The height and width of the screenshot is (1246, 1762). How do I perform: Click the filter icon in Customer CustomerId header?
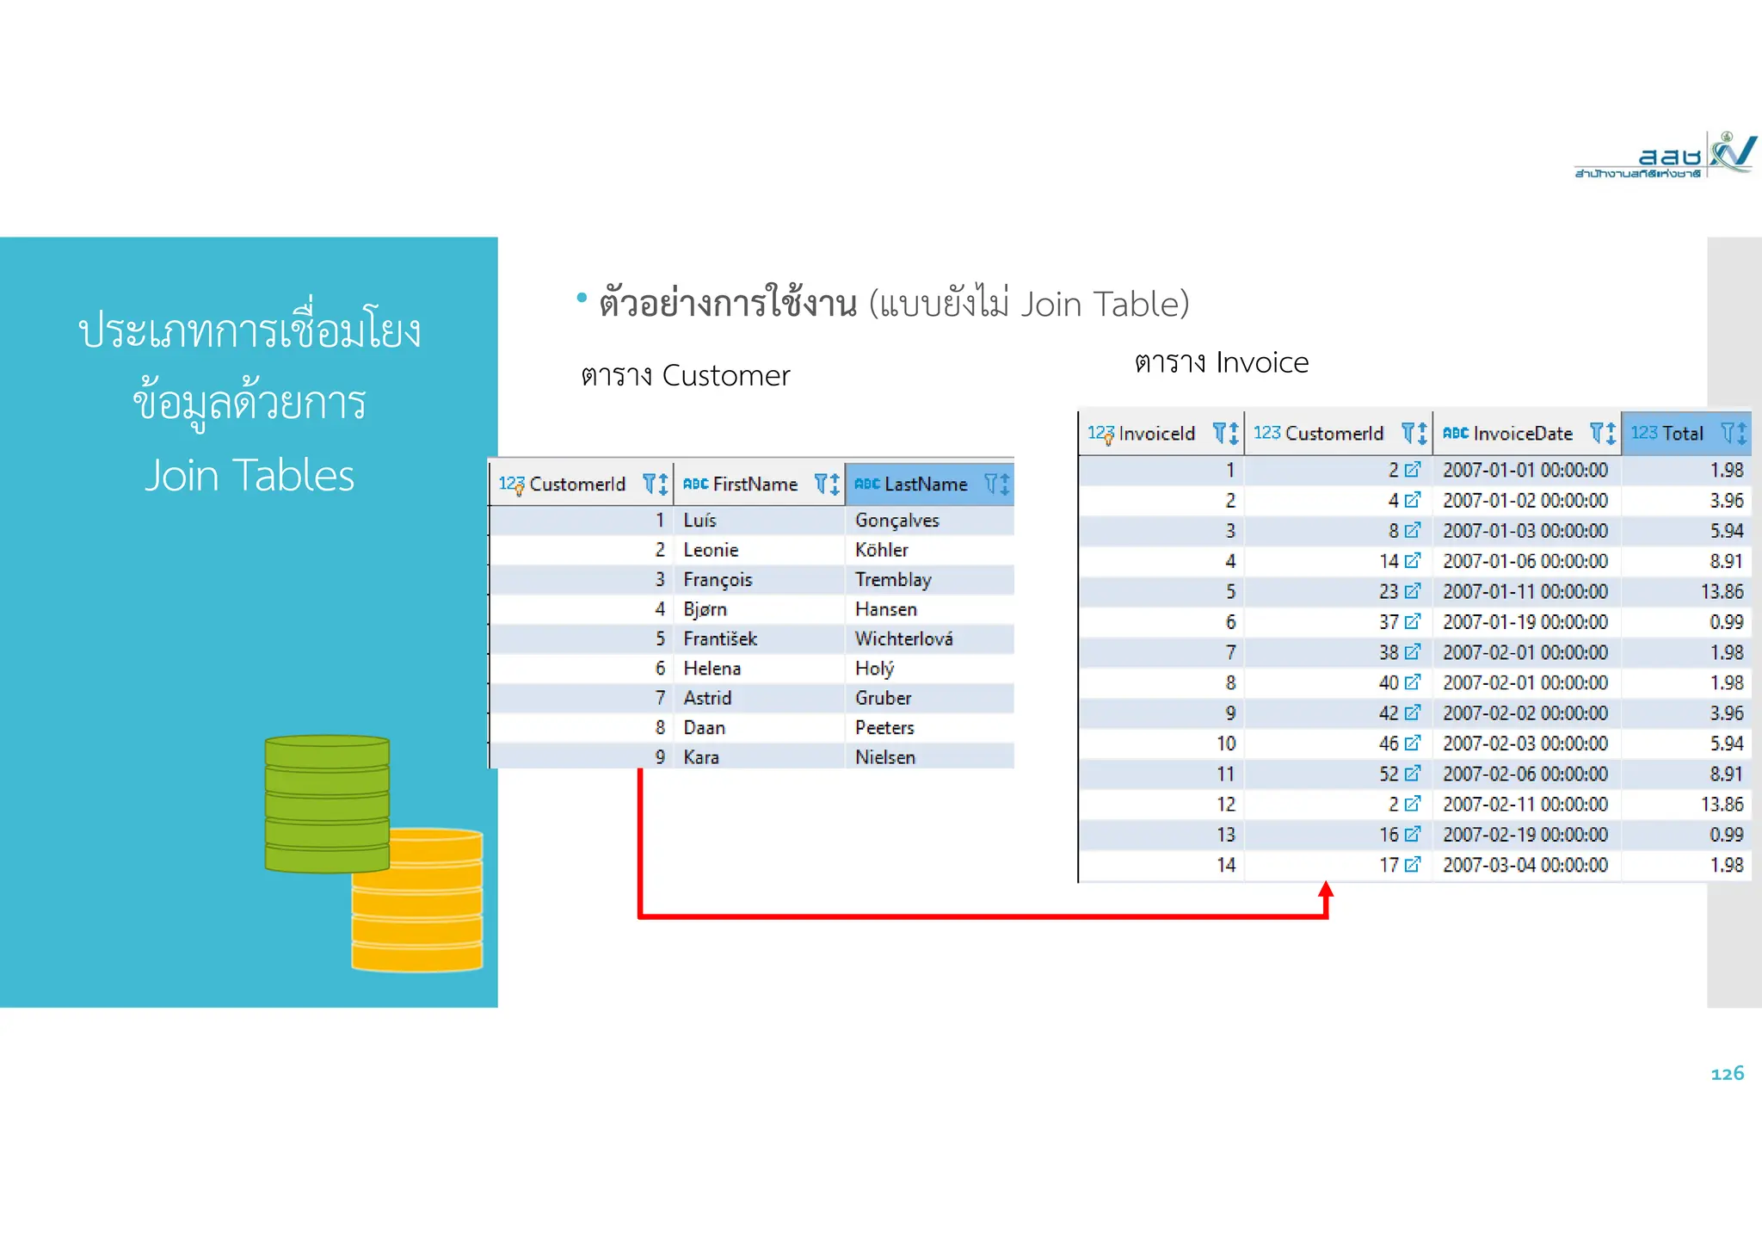(x=650, y=484)
